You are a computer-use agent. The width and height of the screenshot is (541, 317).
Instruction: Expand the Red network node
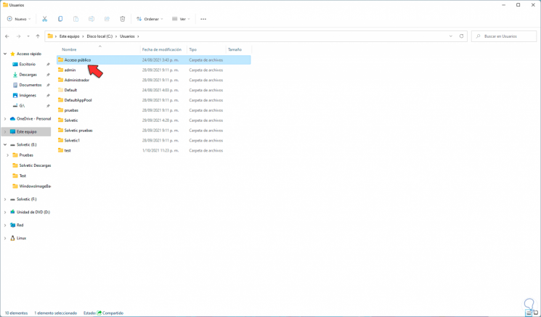(x=5, y=225)
